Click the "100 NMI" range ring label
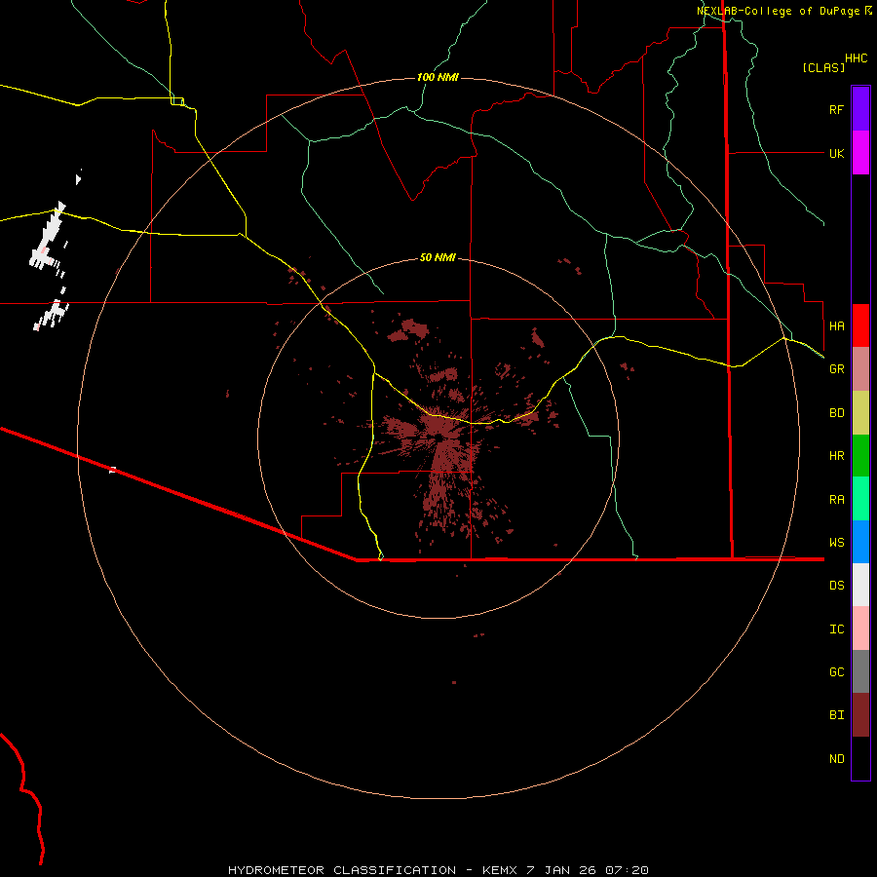 click(x=438, y=77)
